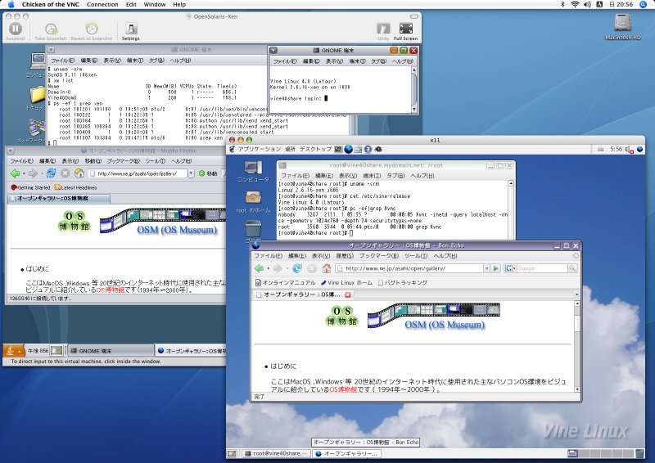The height and width of the screenshot is (463, 655).
Task: Open the Latest Headlines bookmark in Mozilla Firefox
Action: pos(75,187)
